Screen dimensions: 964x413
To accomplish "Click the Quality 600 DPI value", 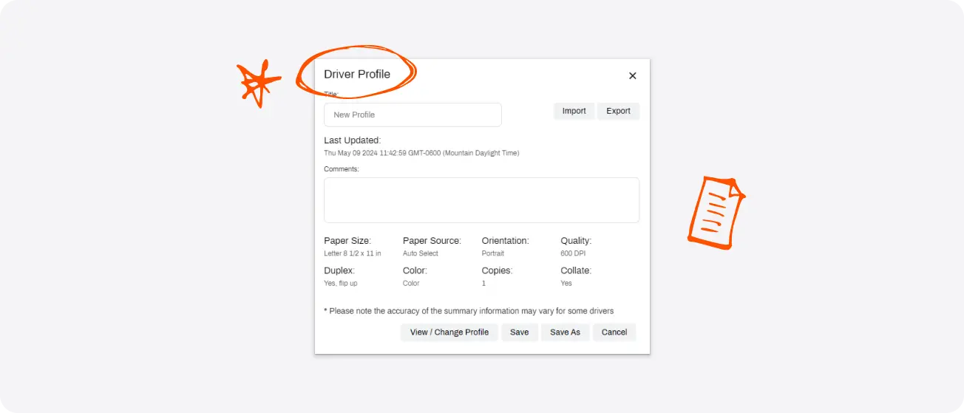I will [x=573, y=253].
